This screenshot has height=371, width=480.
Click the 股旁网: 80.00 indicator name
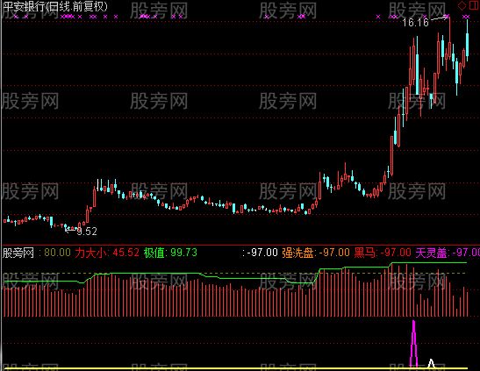point(37,253)
